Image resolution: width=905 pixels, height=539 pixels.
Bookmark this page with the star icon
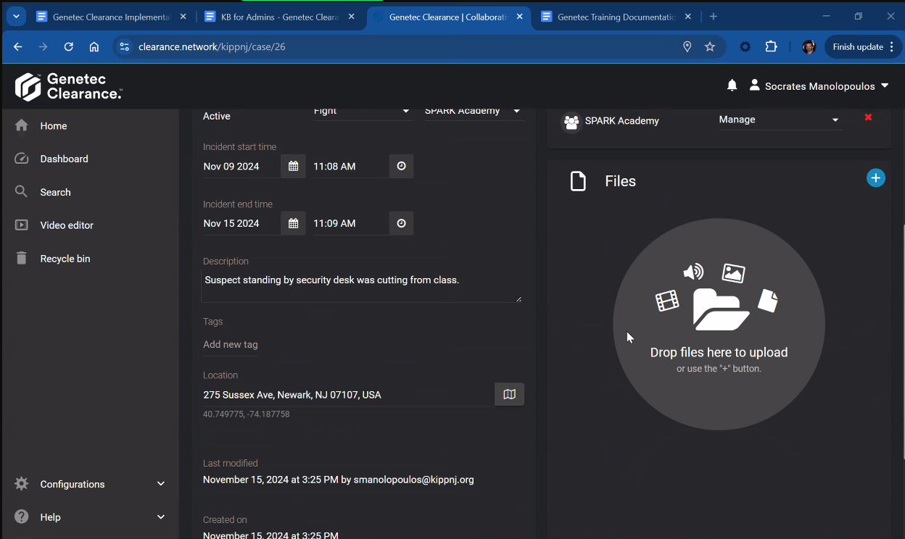(710, 47)
